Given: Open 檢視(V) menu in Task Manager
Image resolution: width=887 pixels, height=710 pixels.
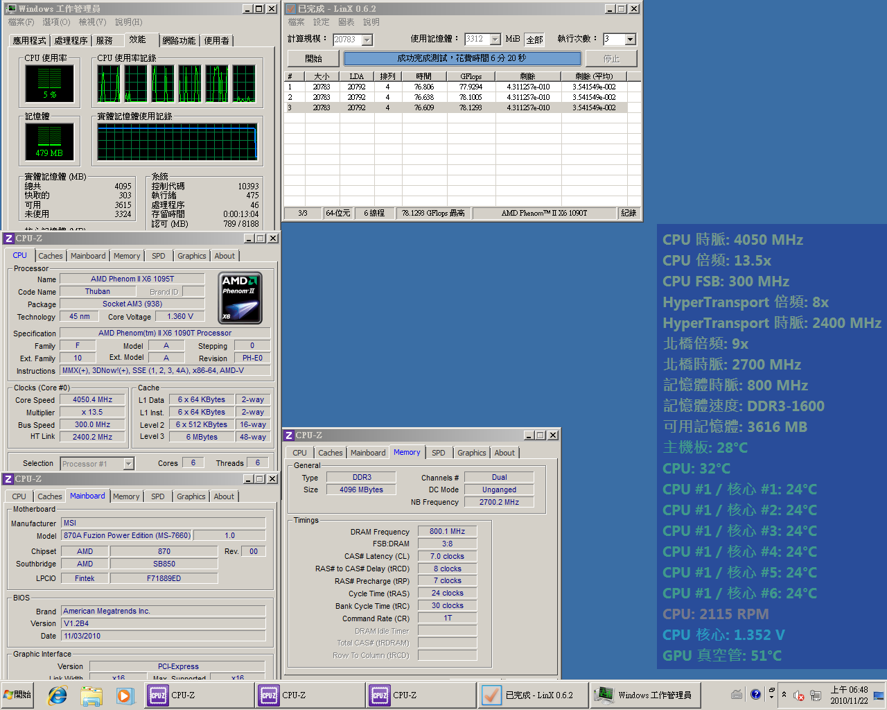Looking at the screenshot, I should click(92, 22).
